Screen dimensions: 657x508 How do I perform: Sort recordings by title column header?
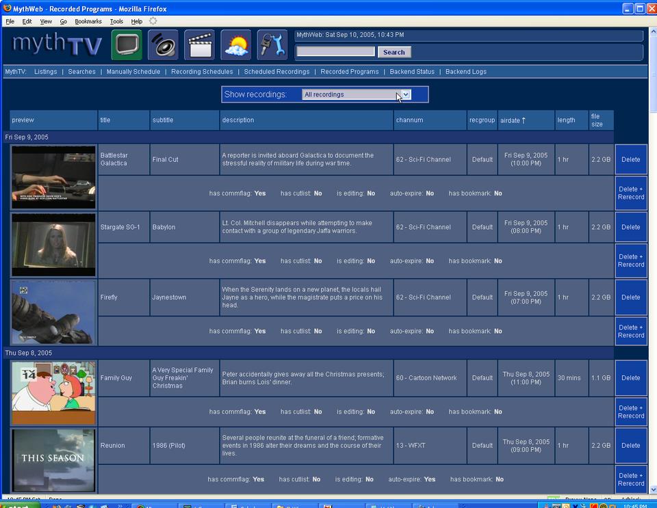pos(105,120)
